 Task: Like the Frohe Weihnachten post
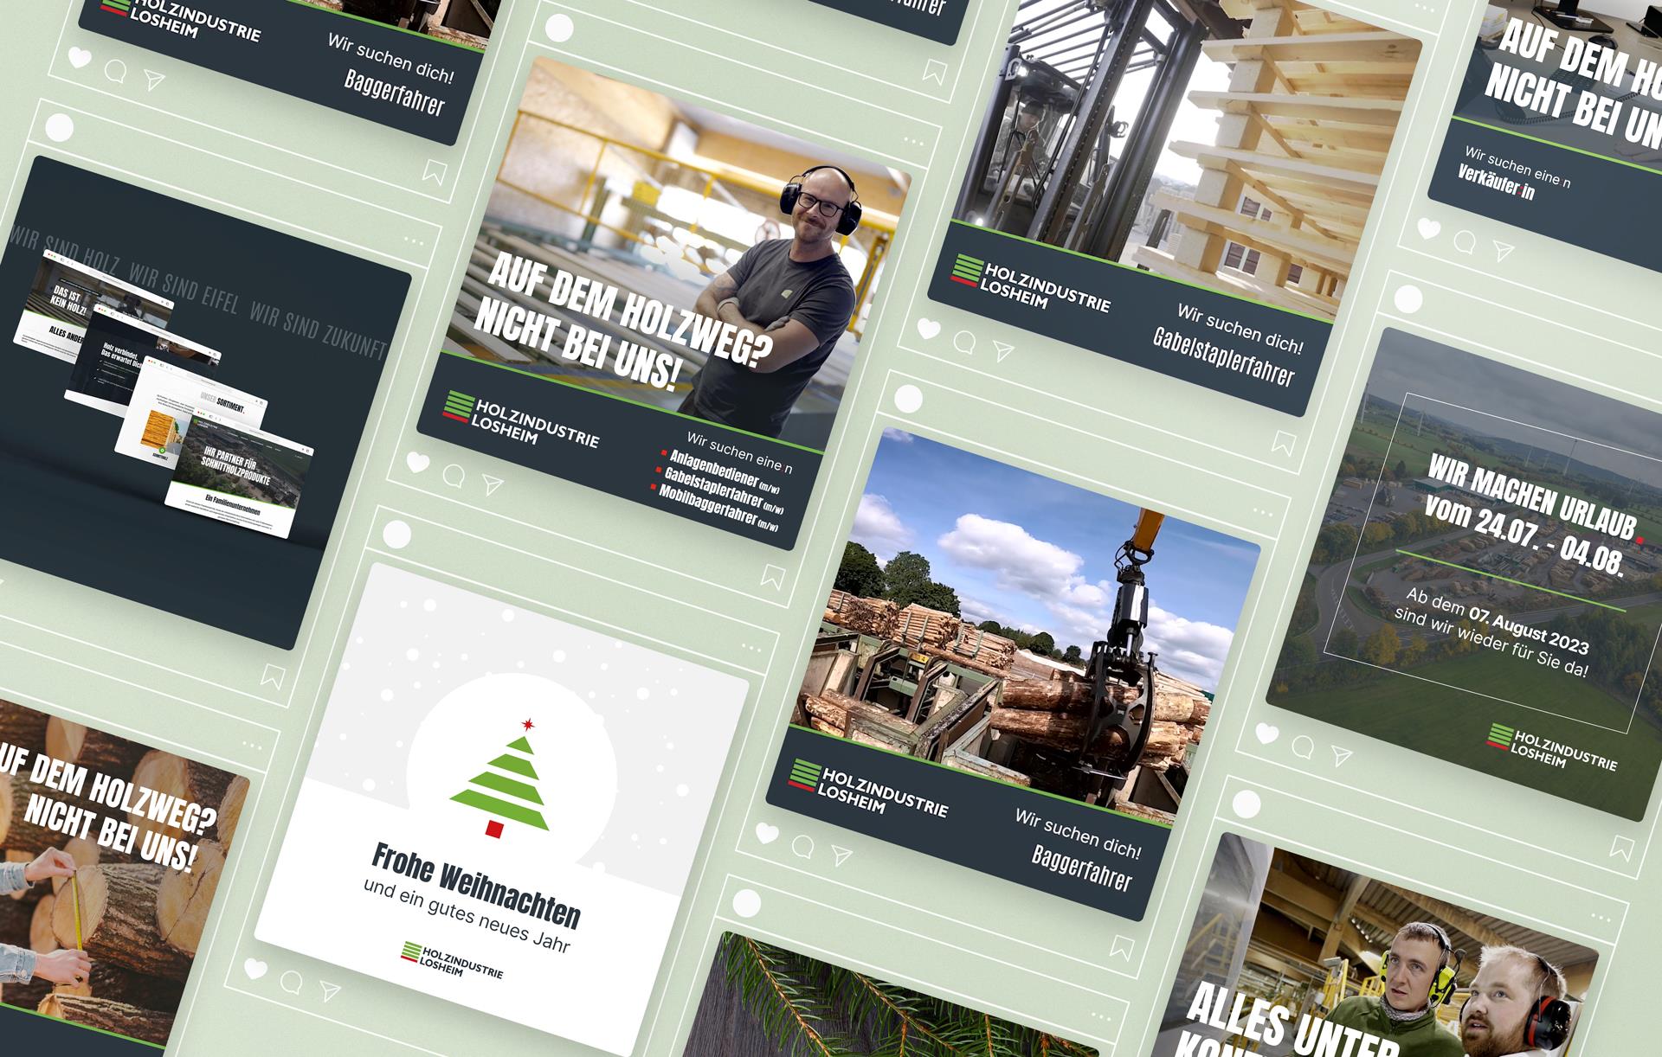point(255,970)
